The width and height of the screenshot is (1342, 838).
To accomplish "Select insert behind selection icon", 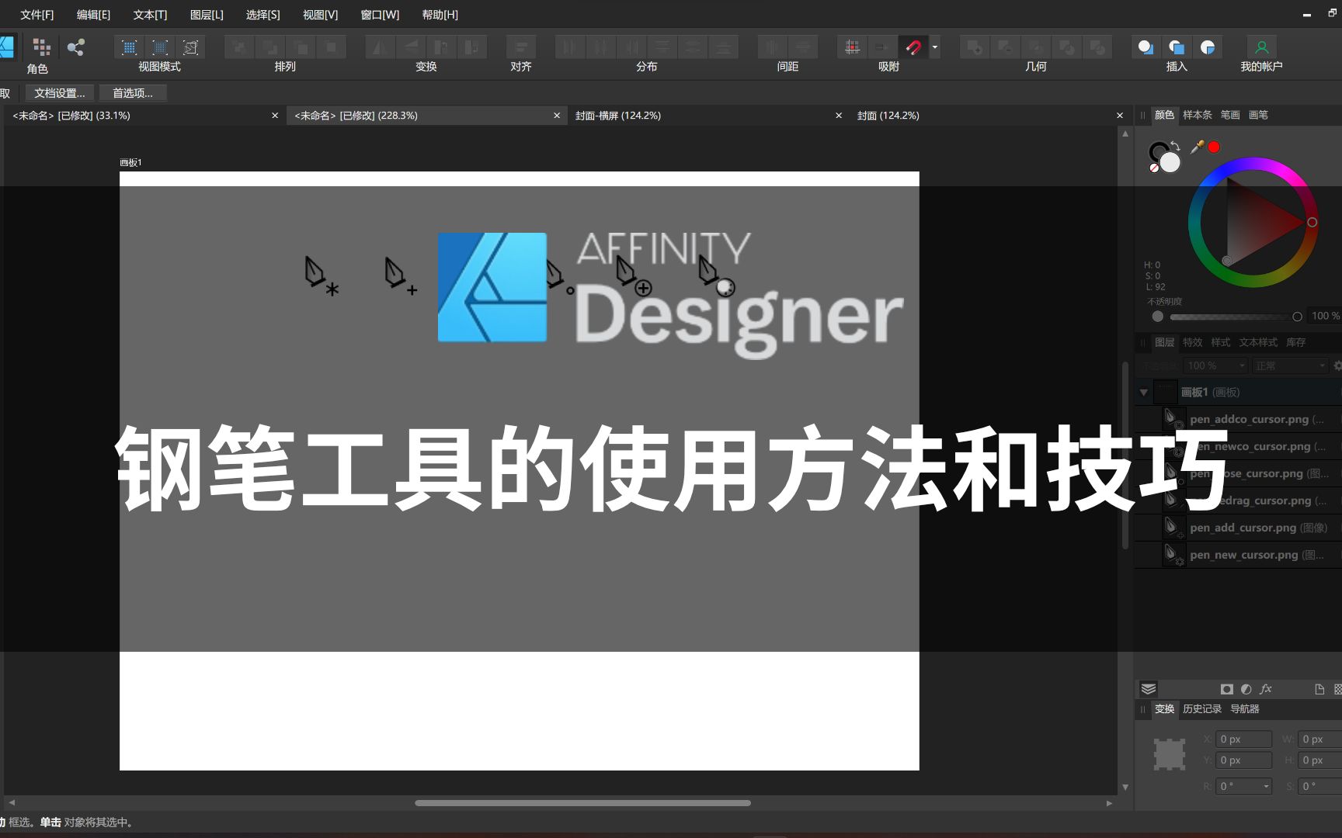I will pyautogui.click(x=1146, y=47).
